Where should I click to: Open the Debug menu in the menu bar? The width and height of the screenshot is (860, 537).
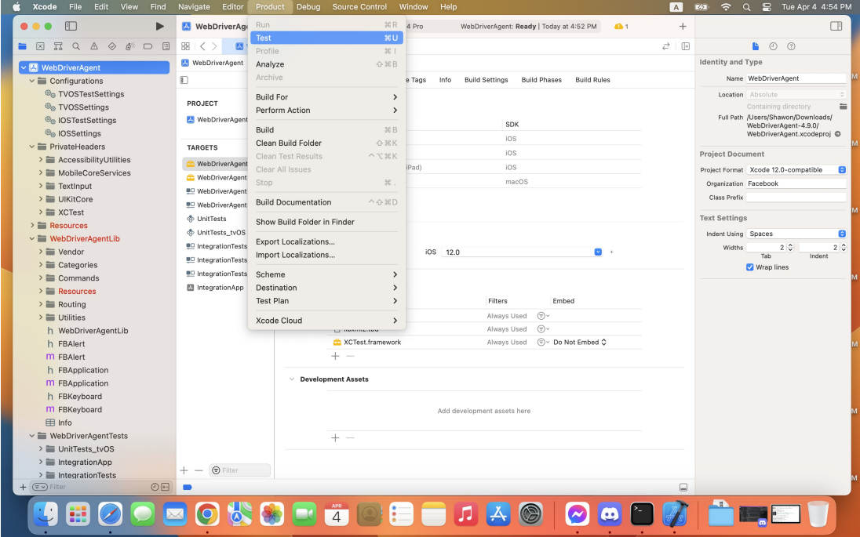(308, 7)
